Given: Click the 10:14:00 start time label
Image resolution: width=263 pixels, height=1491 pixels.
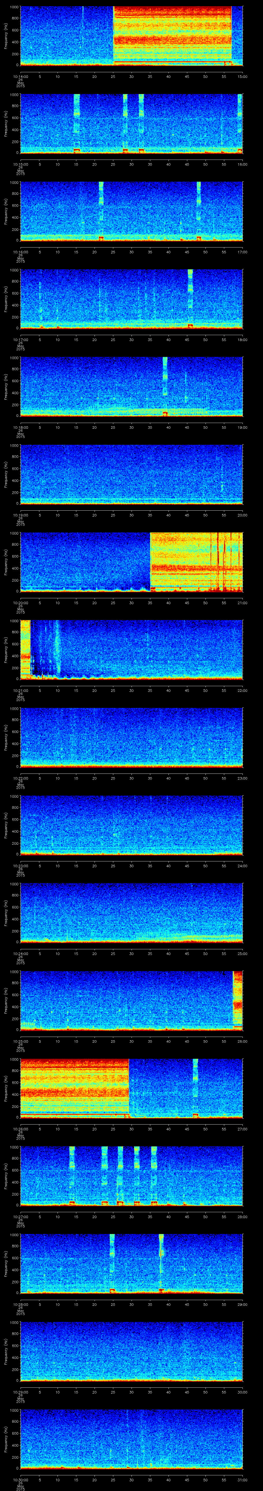Looking at the screenshot, I should (20, 76).
